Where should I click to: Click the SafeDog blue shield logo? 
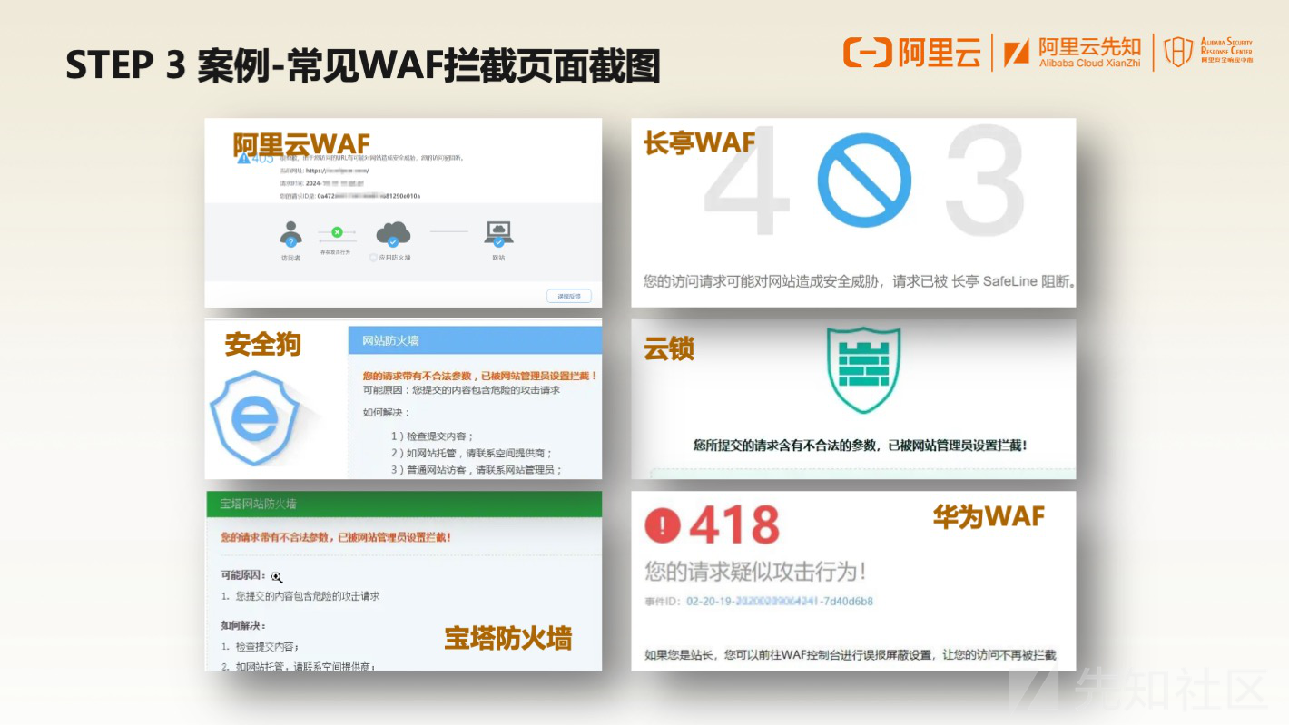click(255, 417)
